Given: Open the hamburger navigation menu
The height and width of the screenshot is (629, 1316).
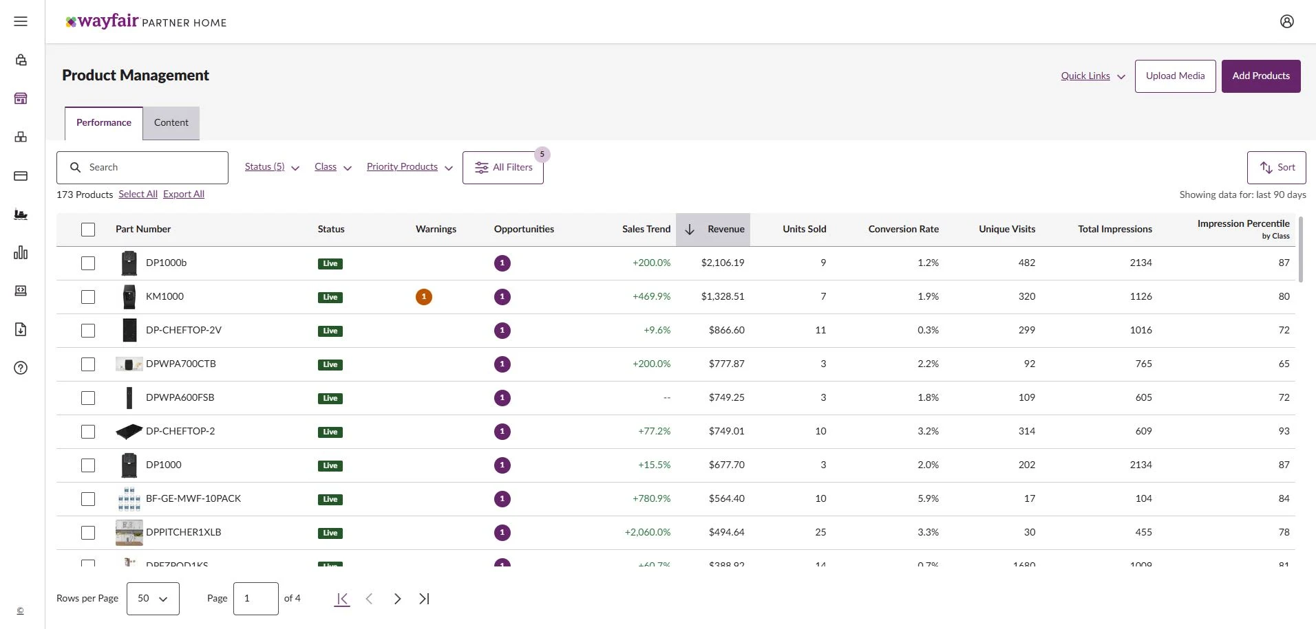Looking at the screenshot, I should click(21, 21).
